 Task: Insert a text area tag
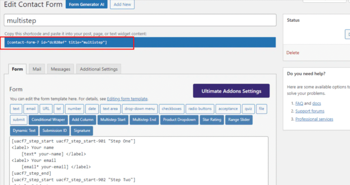[110, 109]
